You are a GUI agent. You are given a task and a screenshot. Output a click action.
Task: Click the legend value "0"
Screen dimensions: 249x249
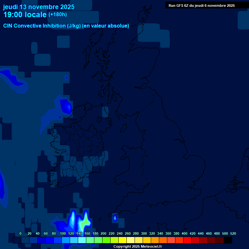20,233
